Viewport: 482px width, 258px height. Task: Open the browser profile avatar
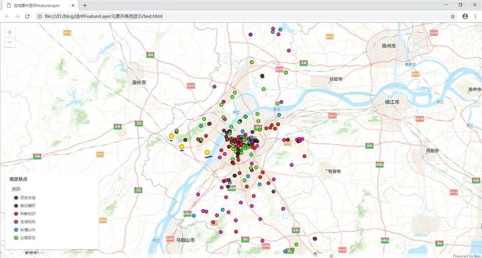pyautogui.click(x=465, y=16)
